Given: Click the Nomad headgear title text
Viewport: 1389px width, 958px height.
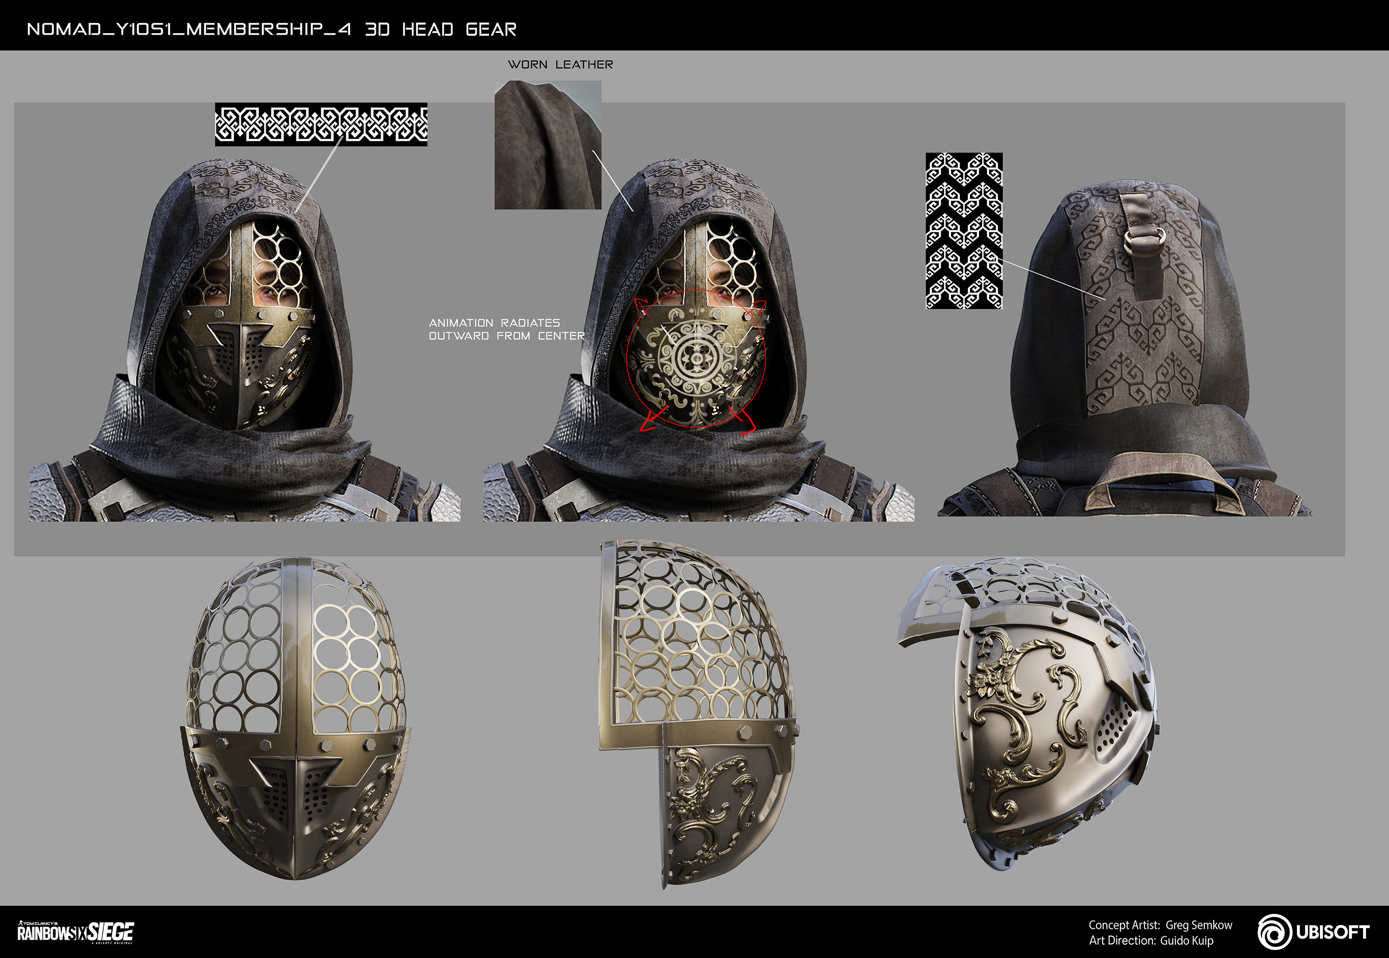Looking at the screenshot, I should point(272,29).
